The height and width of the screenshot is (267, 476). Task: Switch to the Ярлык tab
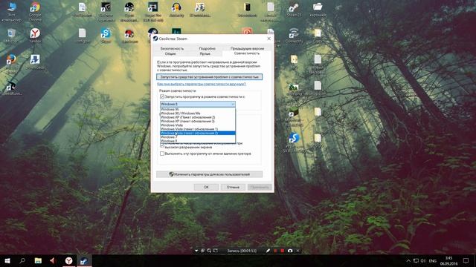coord(205,53)
